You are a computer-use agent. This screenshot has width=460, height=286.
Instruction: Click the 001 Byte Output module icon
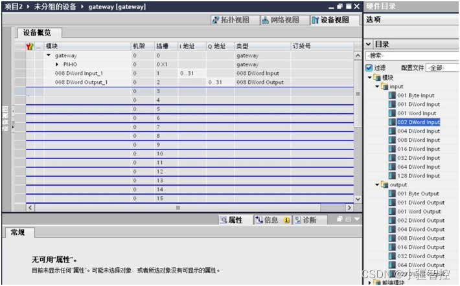392,193
